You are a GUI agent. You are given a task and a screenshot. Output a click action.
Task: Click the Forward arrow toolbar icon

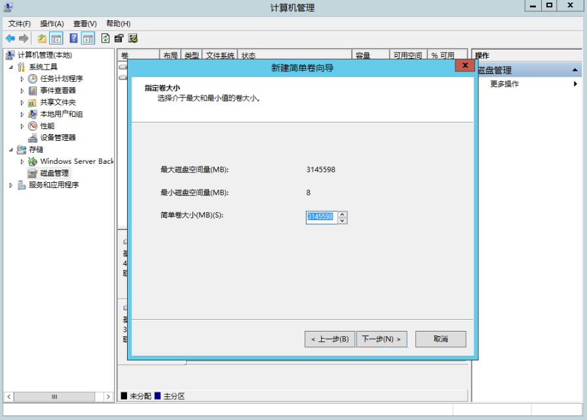24,38
